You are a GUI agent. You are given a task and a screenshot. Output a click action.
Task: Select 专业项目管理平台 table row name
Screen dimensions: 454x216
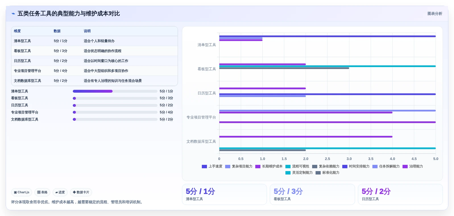click(x=27, y=71)
